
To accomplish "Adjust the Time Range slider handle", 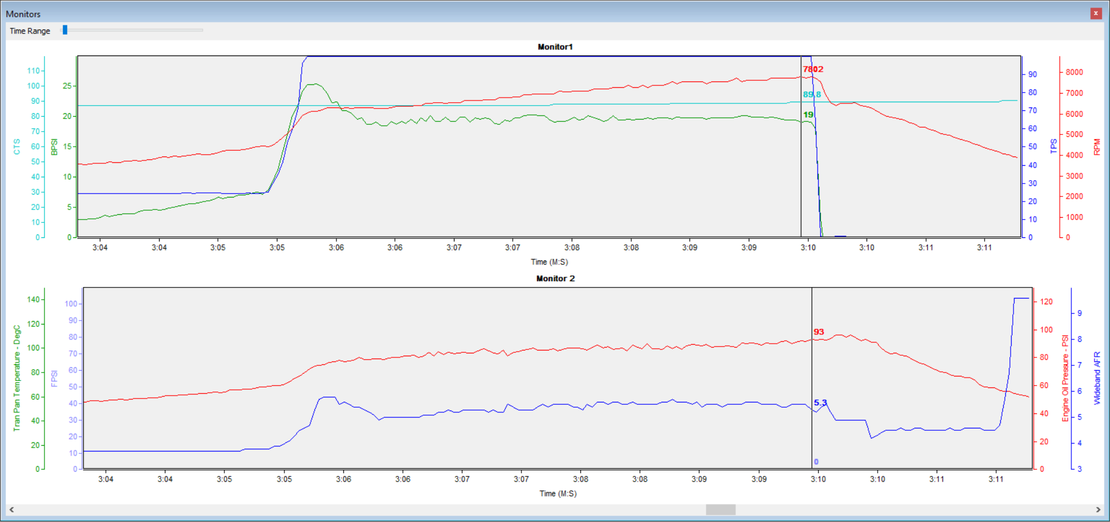I will pos(65,30).
